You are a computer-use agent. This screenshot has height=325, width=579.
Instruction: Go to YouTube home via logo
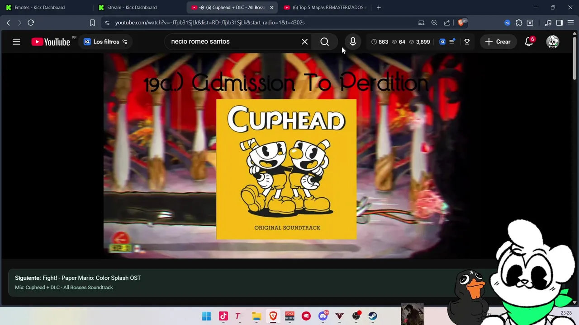(x=51, y=42)
